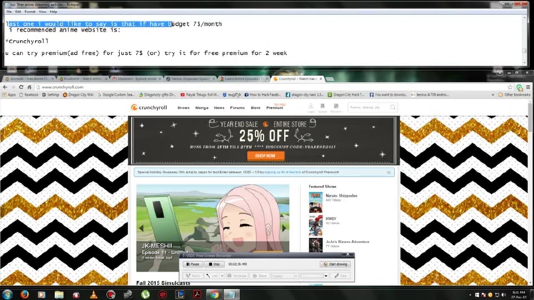Open VLC media player from taskbar
This screenshot has width=534, height=300.
point(93,294)
